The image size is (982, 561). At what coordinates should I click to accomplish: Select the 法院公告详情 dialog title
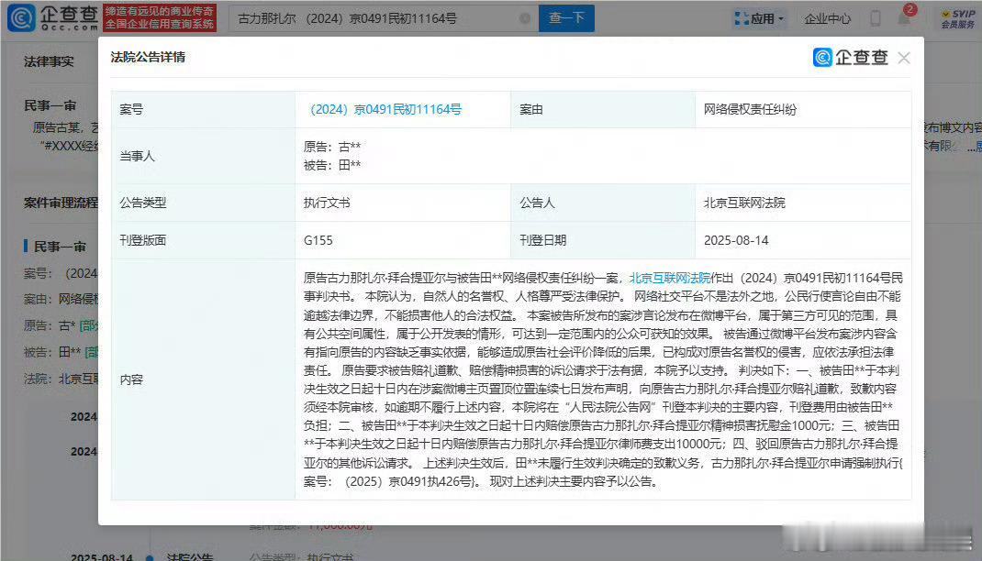coord(148,57)
